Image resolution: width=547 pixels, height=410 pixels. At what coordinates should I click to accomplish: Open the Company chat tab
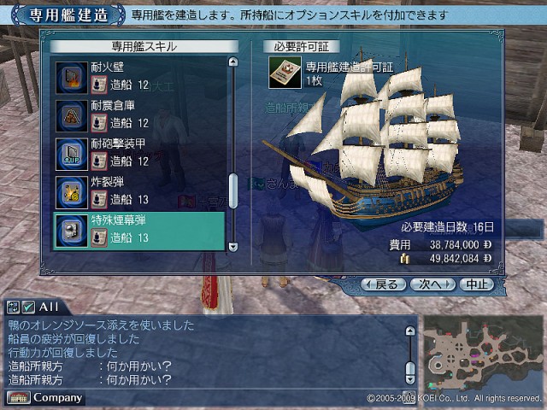[57, 397]
